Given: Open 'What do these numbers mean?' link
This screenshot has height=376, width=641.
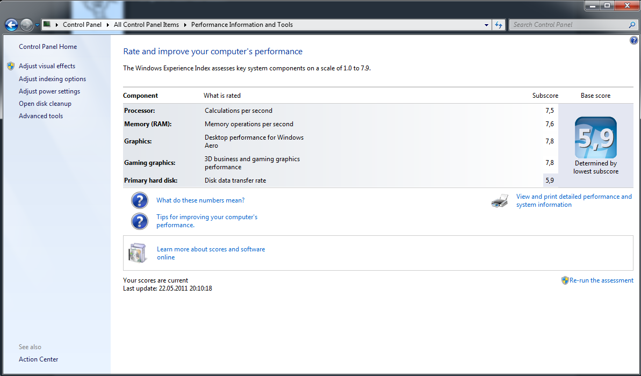Looking at the screenshot, I should pyautogui.click(x=200, y=200).
